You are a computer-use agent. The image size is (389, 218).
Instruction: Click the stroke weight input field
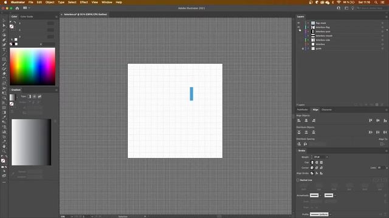319,157
